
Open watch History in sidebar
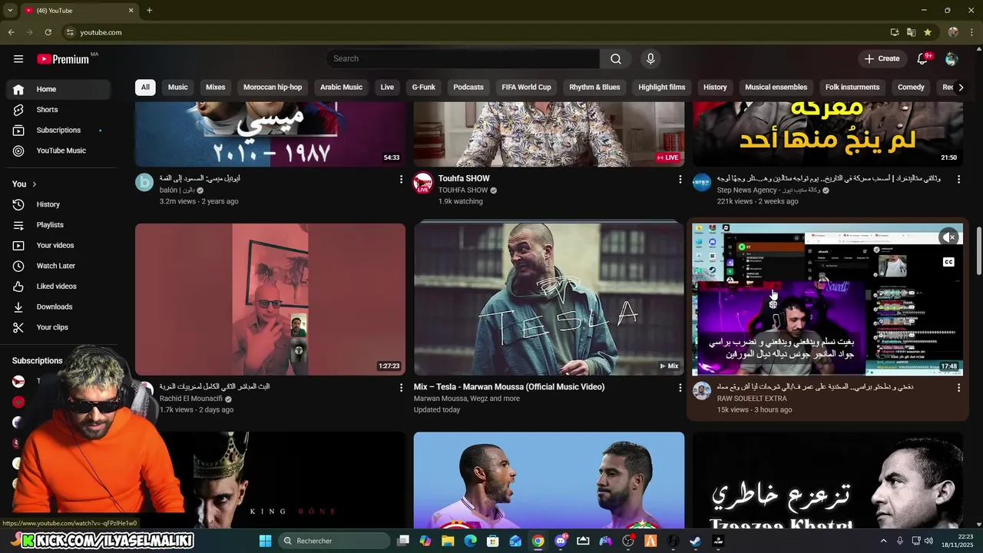click(x=58, y=204)
